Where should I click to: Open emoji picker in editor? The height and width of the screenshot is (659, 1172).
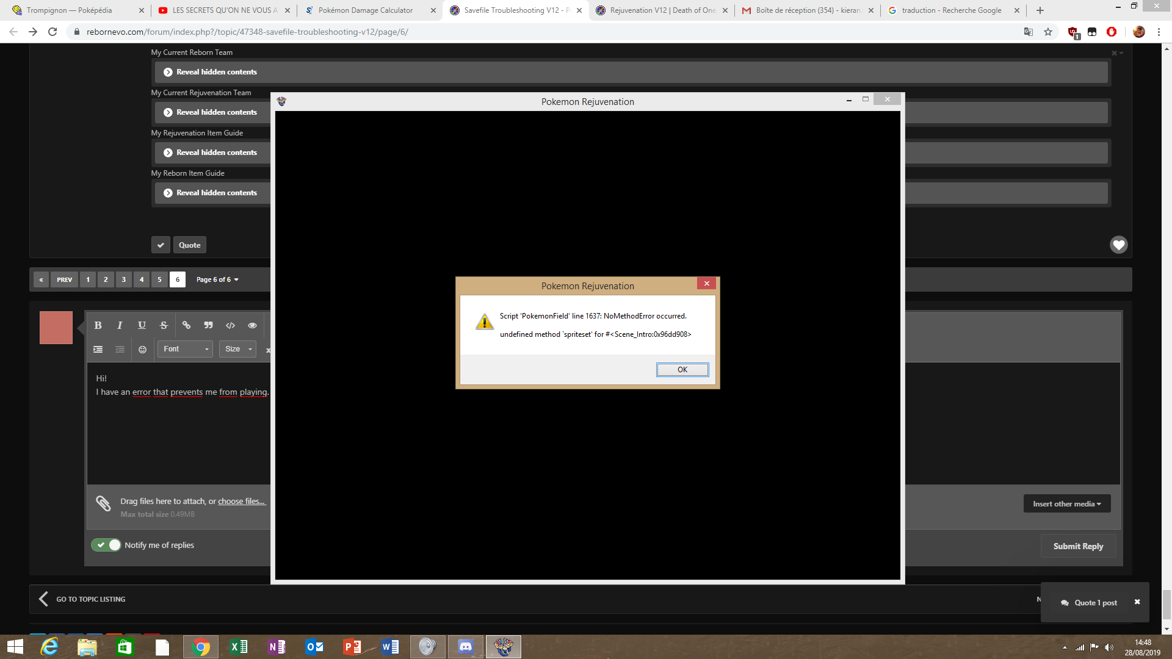tap(142, 350)
